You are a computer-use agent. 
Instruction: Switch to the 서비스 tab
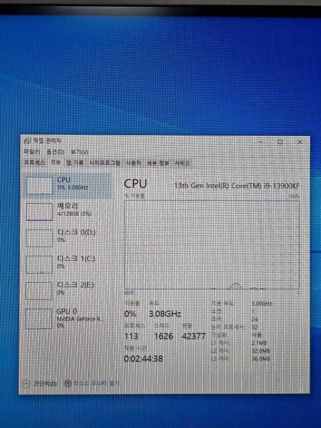(x=182, y=163)
